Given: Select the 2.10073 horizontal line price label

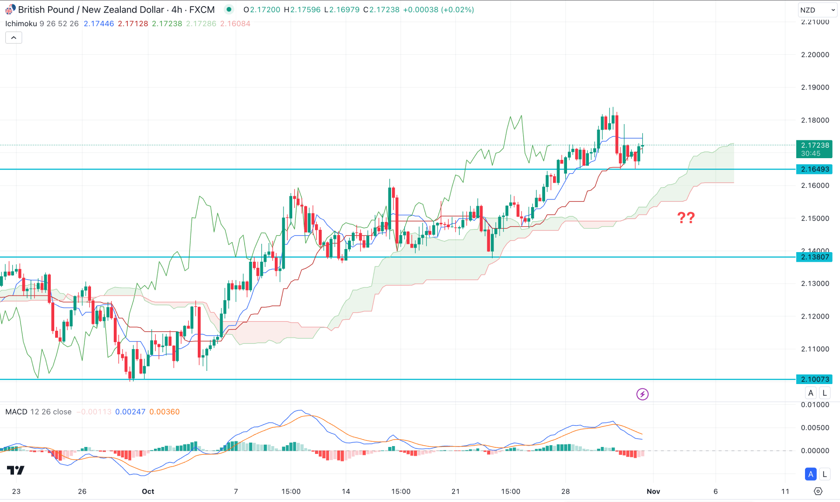Looking at the screenshot, I should click(814, 379).
